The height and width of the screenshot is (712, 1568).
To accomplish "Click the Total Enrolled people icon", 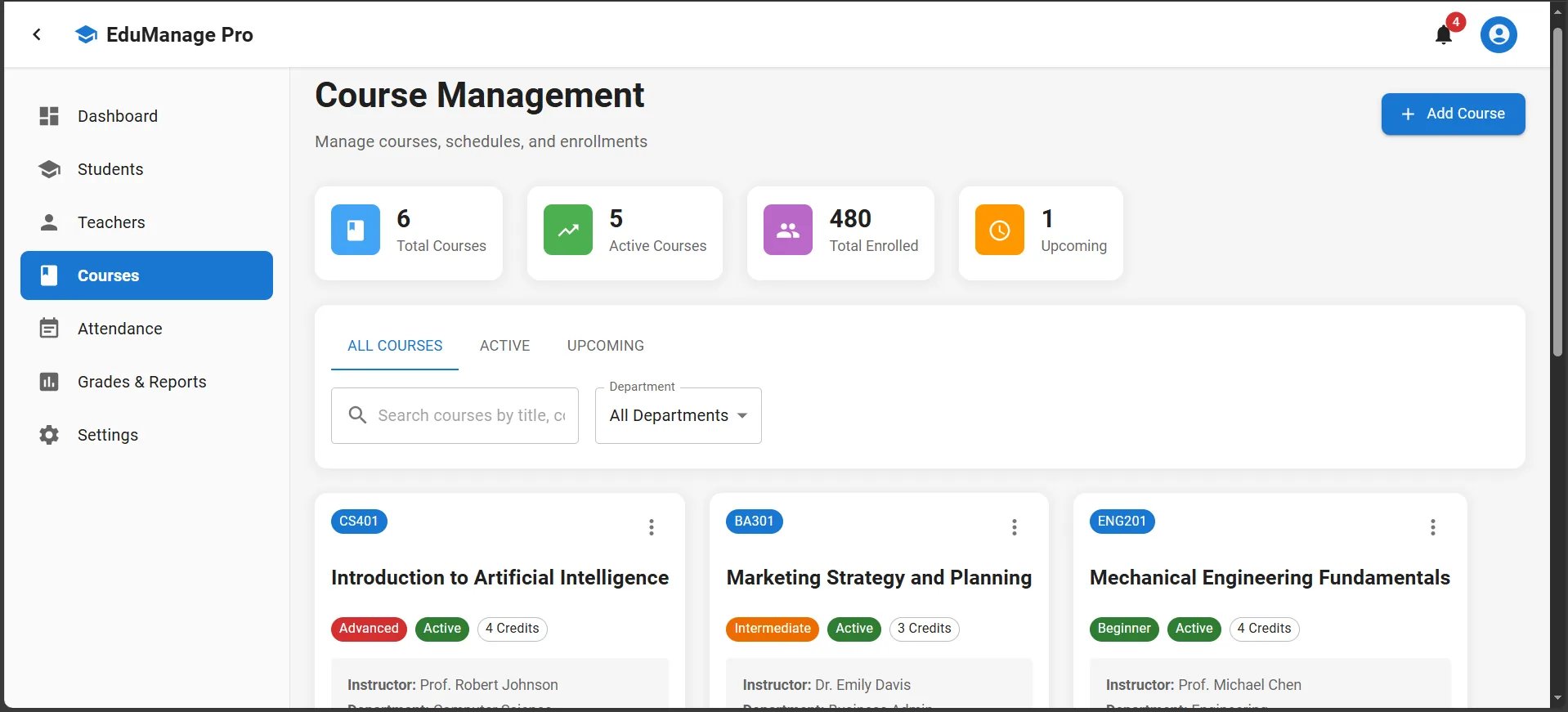I will coord(788,230).
